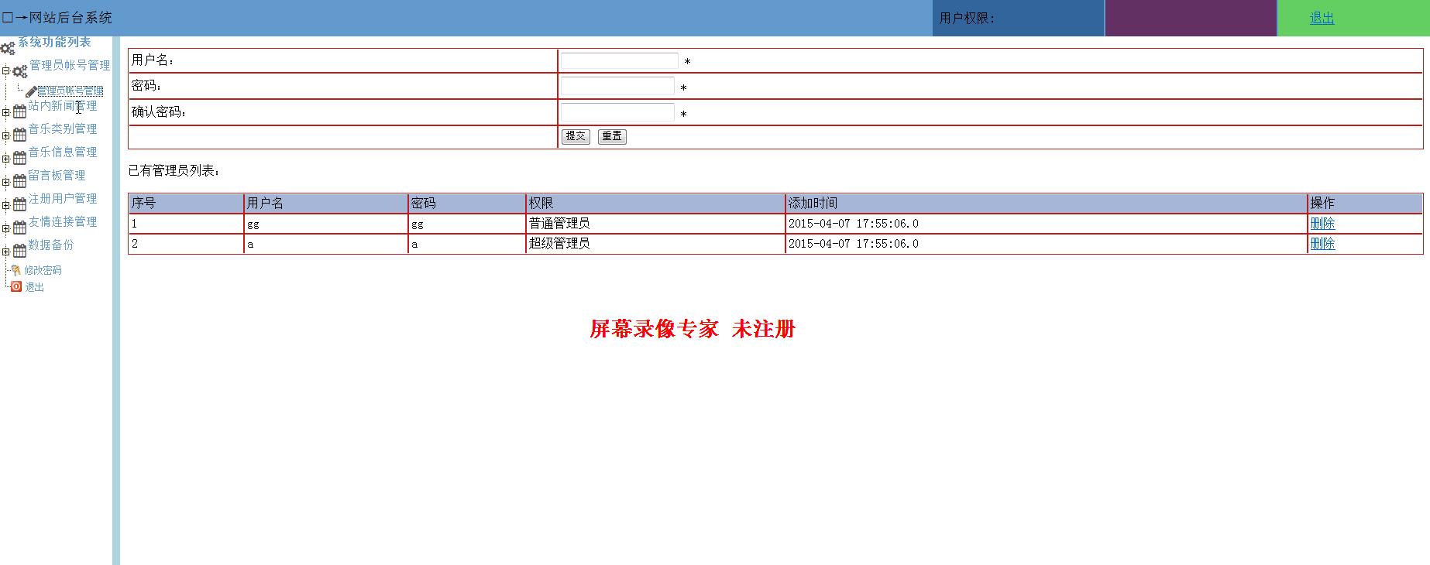Click the 用户权限 label in header

pyautogui.click(x=967, y=18)
